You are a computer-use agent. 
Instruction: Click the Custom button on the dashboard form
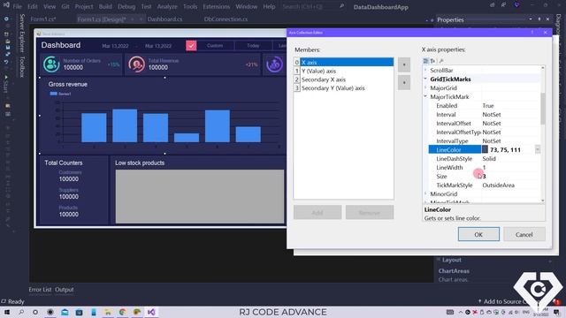point(215,46)
